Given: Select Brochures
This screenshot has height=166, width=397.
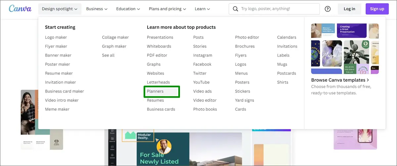Looking at the screenshot, I should pyautogui.click(x=245, y=46).
